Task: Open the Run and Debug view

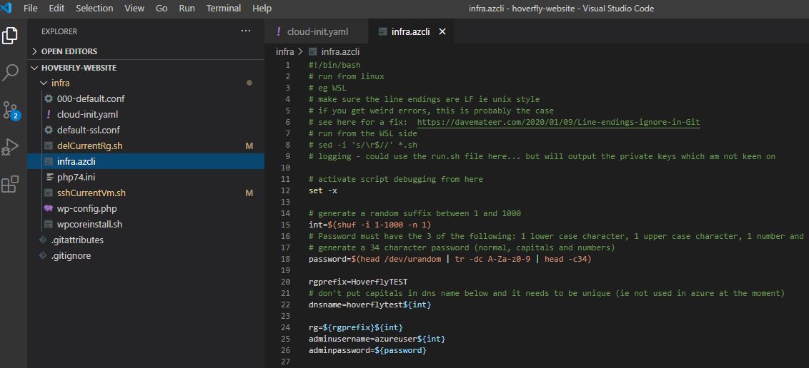Action: 10,147
